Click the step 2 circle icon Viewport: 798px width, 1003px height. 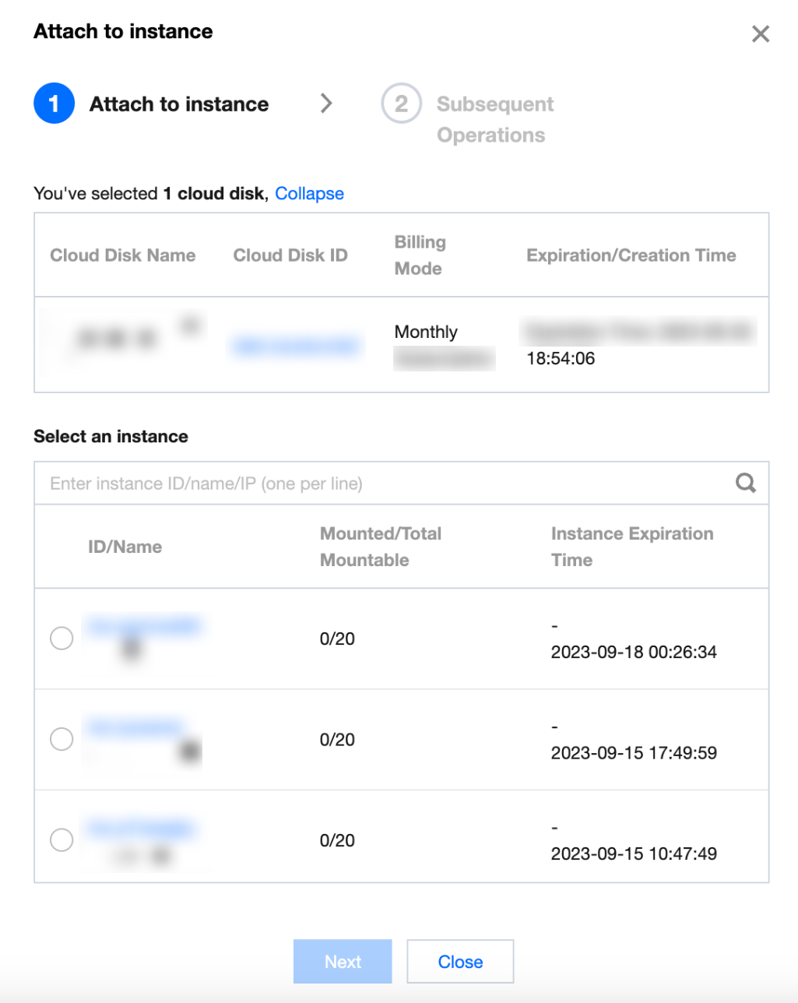click(x=401, y=104)
